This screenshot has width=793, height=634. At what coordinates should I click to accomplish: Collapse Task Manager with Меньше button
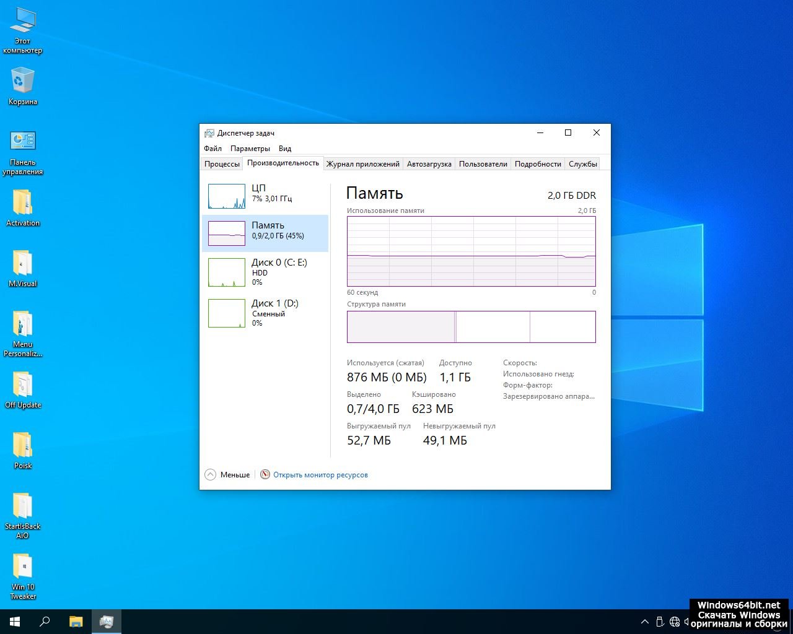(x=227, y=475)
